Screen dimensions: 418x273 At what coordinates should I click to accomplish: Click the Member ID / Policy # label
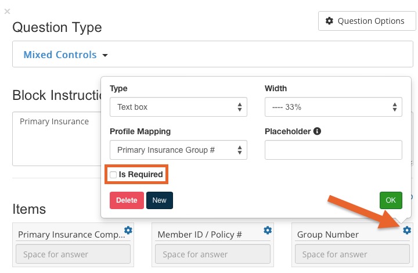200,234
